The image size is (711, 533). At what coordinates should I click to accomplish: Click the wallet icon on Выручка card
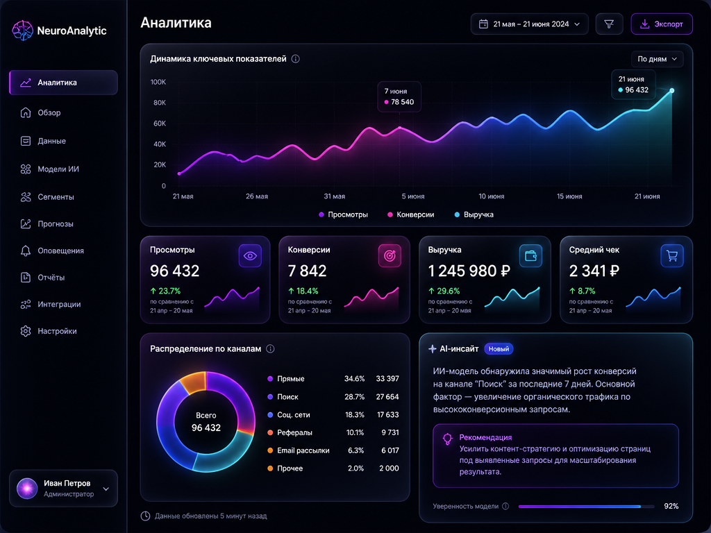tap(530, 256)
